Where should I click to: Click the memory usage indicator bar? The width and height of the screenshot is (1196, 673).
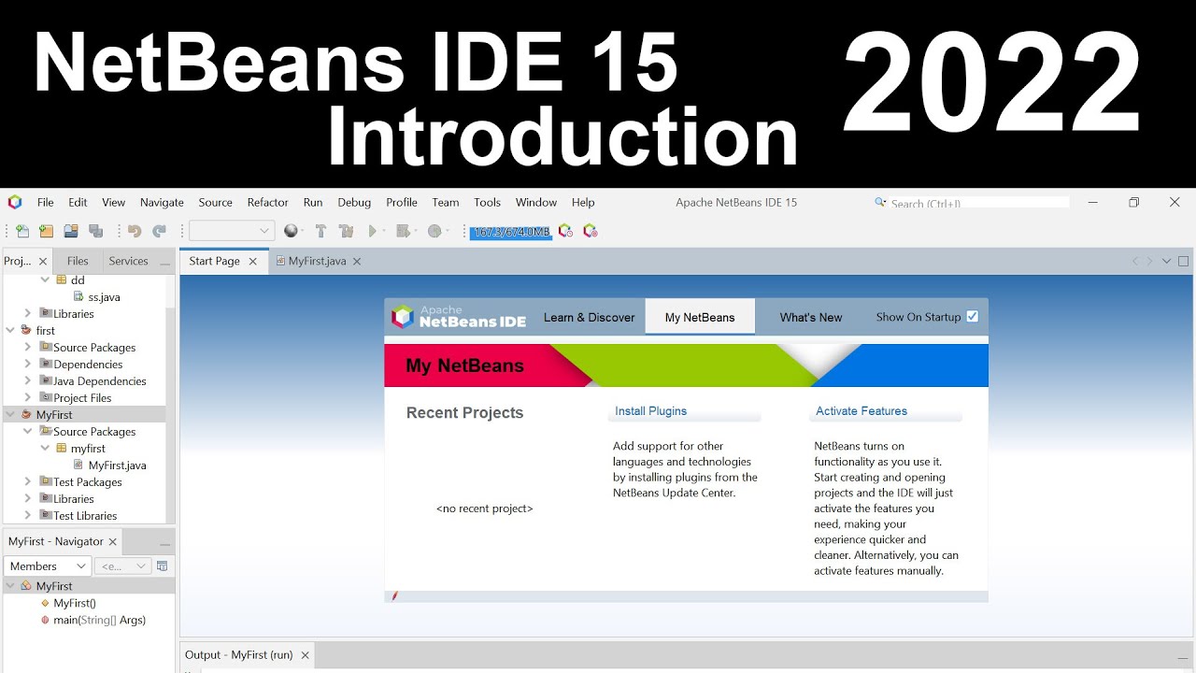coord(509,231)
